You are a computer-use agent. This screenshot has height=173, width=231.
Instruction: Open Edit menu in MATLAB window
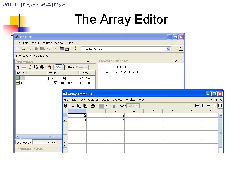25,43
